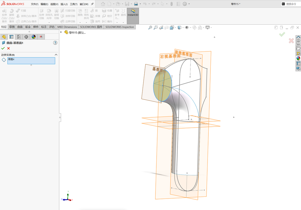Click the Print icon

coord(136,4)
